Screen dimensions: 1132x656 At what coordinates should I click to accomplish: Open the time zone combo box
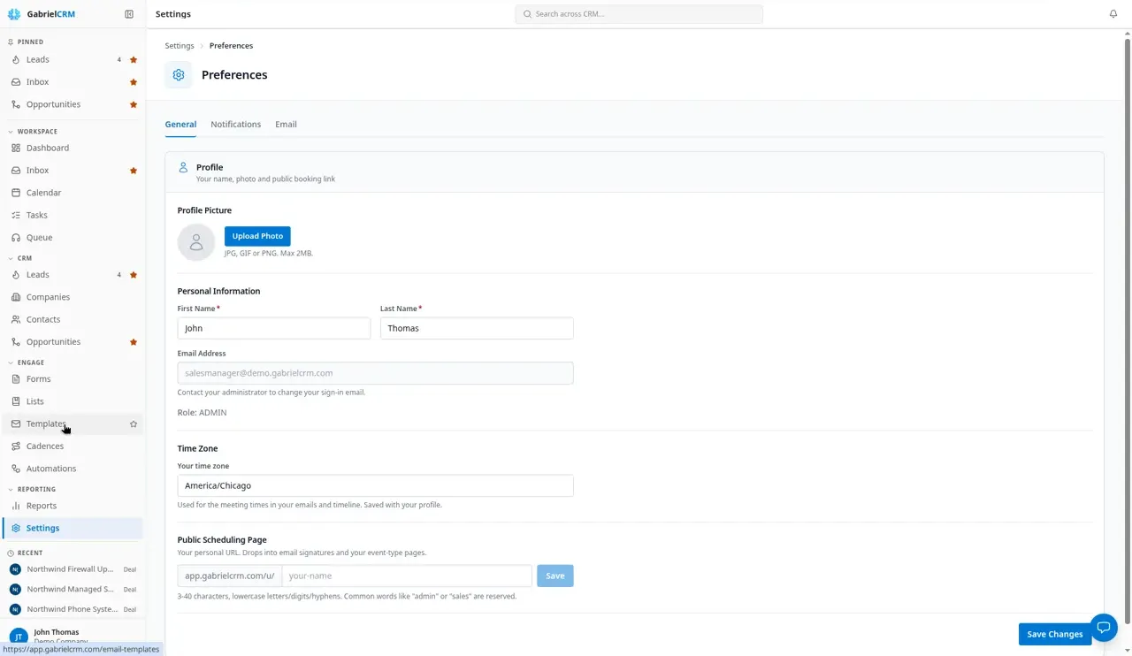point(375,485)
